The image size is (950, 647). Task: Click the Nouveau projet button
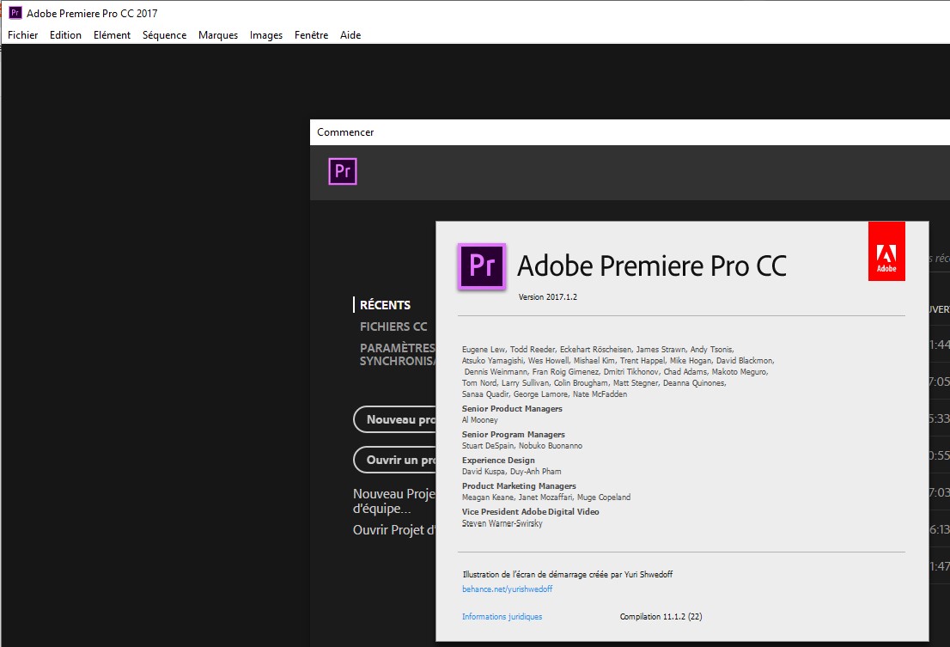pyautogui.click(x=394, y=419)
